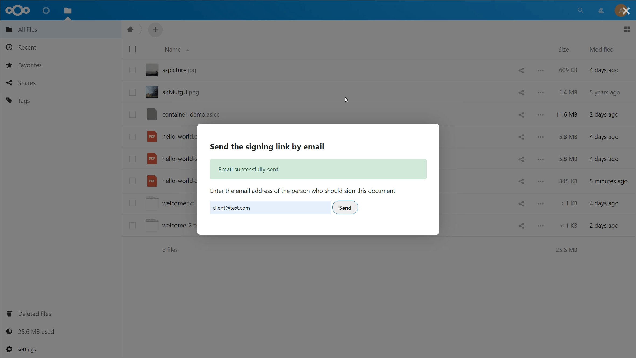This screenshot has width=636, height=358.
Task: Click the three-dots menu next to welcome.txt
Action: pyautogui.click(x=540, y=203)
